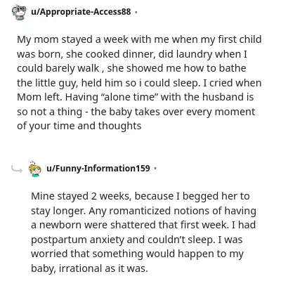Click the u/Funny-Information159 avatar image

[35, 169]
